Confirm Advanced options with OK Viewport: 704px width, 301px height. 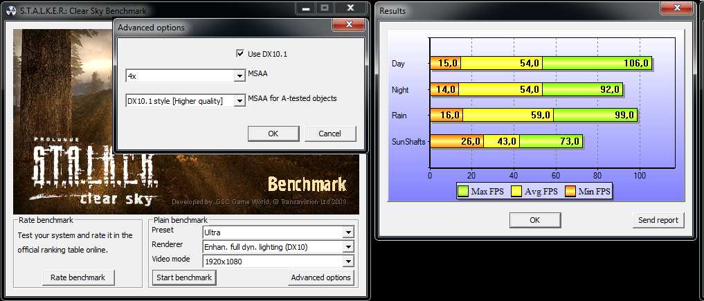(273, 134)
